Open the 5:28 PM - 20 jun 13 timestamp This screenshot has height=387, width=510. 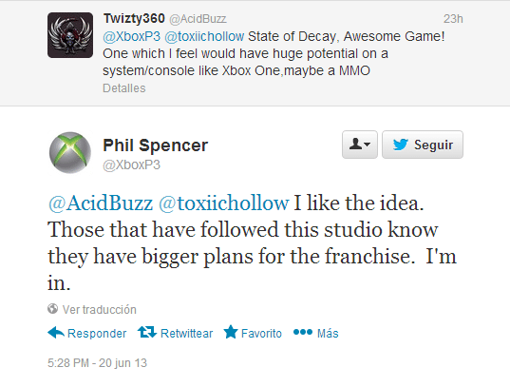coord(97,363)
